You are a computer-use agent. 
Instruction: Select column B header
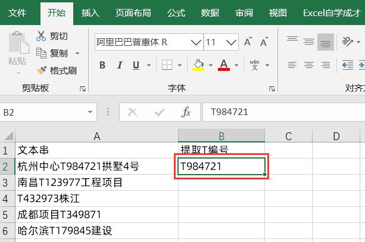click(222, 136)
